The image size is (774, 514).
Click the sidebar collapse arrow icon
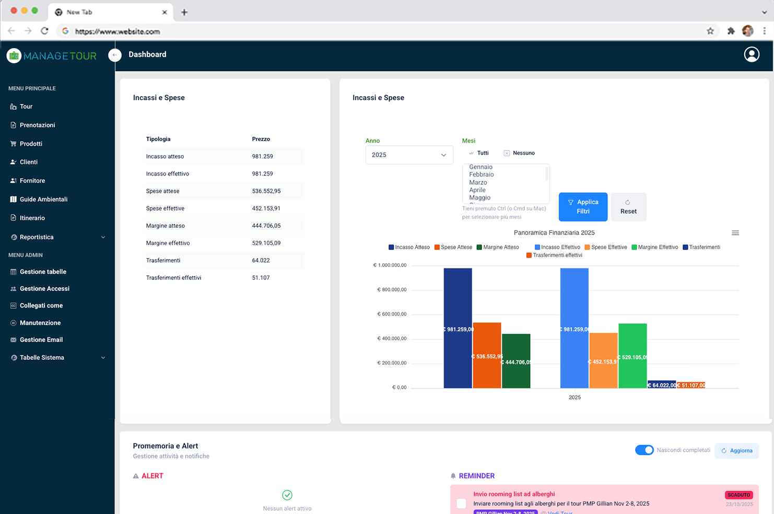click(115, 55)
